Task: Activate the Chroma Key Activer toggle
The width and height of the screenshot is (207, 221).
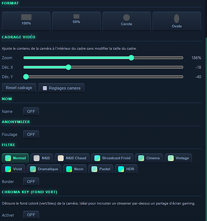Action: pos(31,215)
